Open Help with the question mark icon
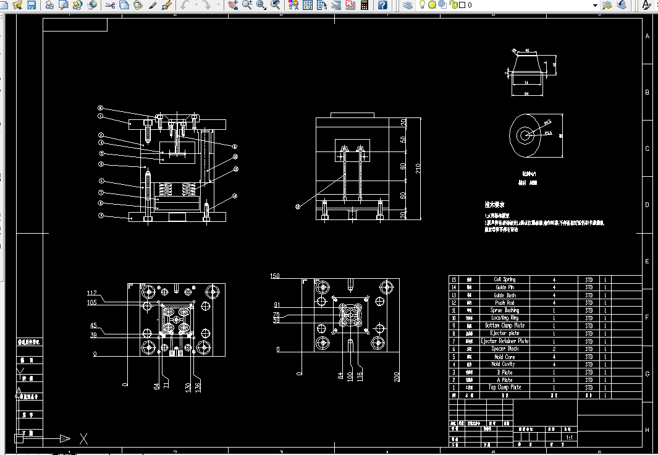The width and height of the screenshot is (658, 455). 382,4
